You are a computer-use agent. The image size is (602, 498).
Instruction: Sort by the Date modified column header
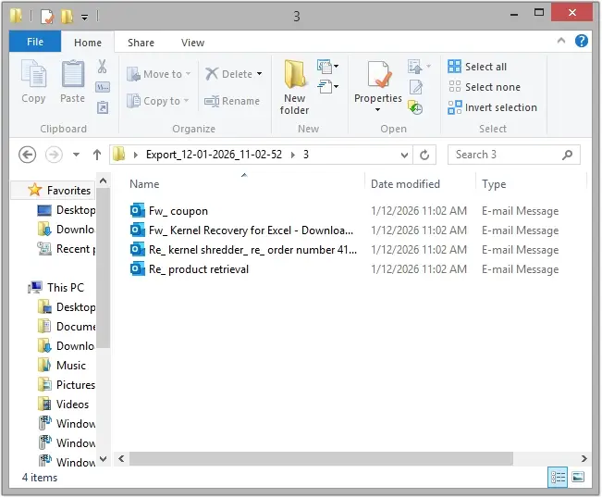coord(405,184)
